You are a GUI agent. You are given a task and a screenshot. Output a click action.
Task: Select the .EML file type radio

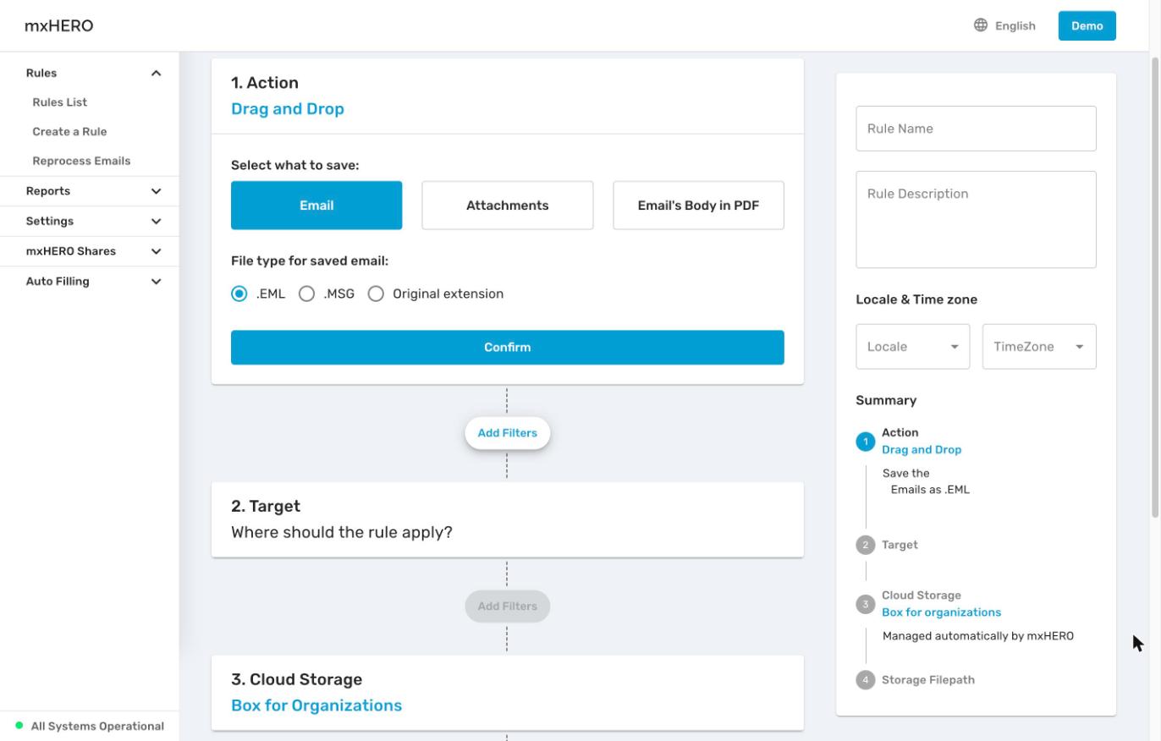(x=239, y=294)
